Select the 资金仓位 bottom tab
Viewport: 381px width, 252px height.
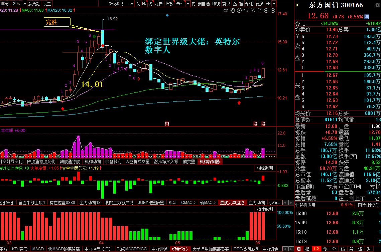[180, 249]
